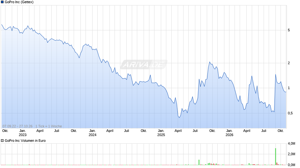The width and height of the screenshot is (300, 168).
Task: Click the volume axis label '4,0M'
Action: click(292, 144)
